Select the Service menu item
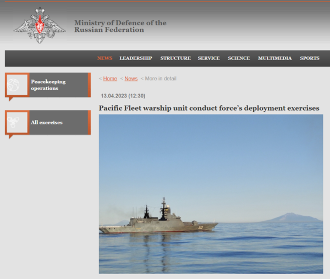The height and width of the screenshot is (279, 330). [x=208, y=58]
